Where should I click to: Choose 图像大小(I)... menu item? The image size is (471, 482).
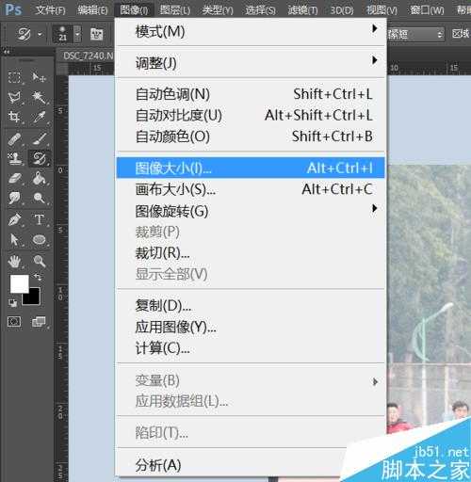pos(251,168)
